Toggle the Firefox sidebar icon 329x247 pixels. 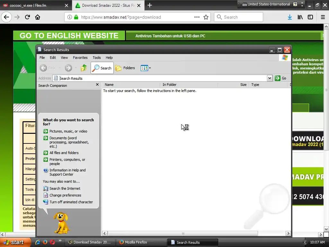310,17
